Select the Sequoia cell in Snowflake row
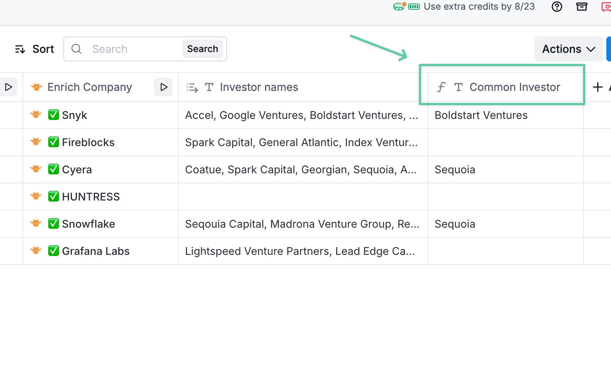The width and height of the screenshot is (611, 380). pos(506,224)
